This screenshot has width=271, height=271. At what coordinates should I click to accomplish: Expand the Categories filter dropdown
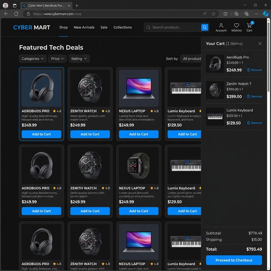[33, 58]
